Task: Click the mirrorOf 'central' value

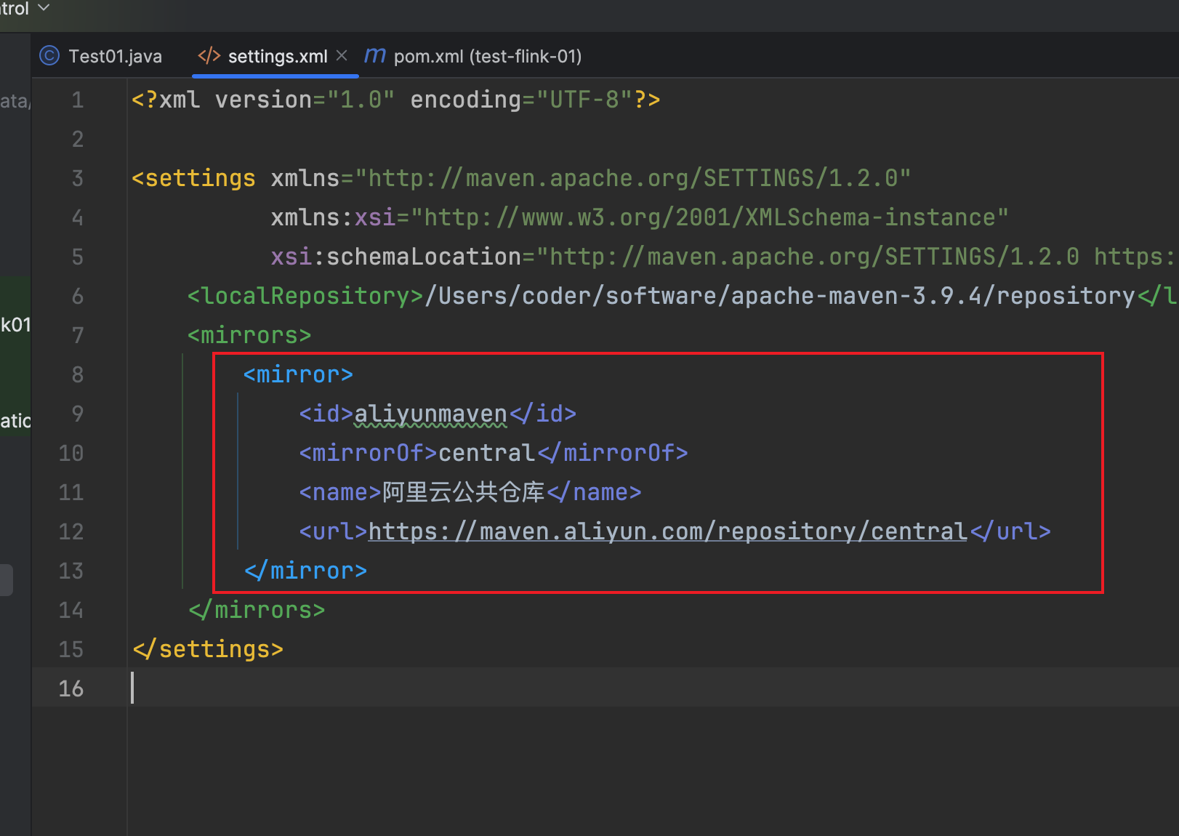Action: click(486, 453)
